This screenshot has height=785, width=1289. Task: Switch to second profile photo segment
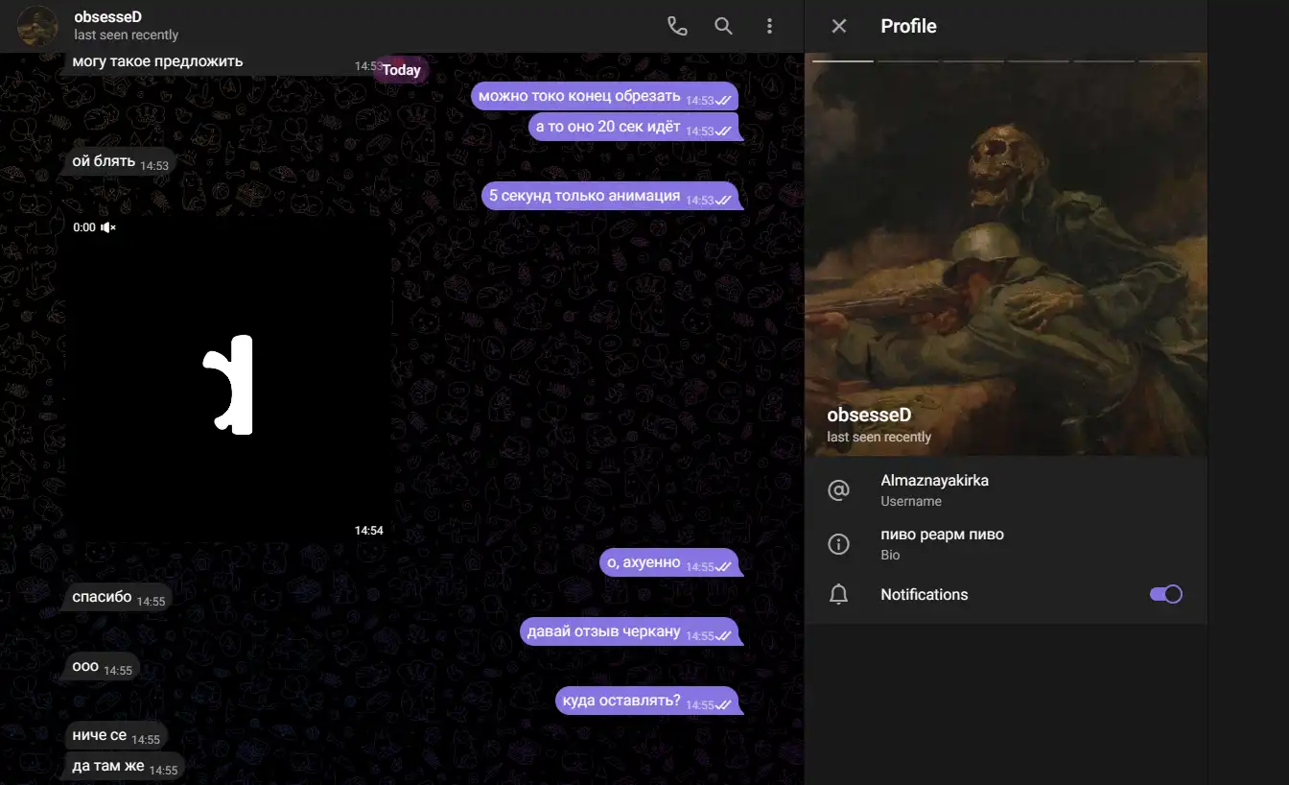[908, 60]
